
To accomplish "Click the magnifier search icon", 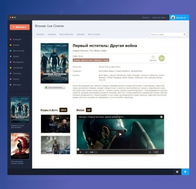I will tap(185, 34).
